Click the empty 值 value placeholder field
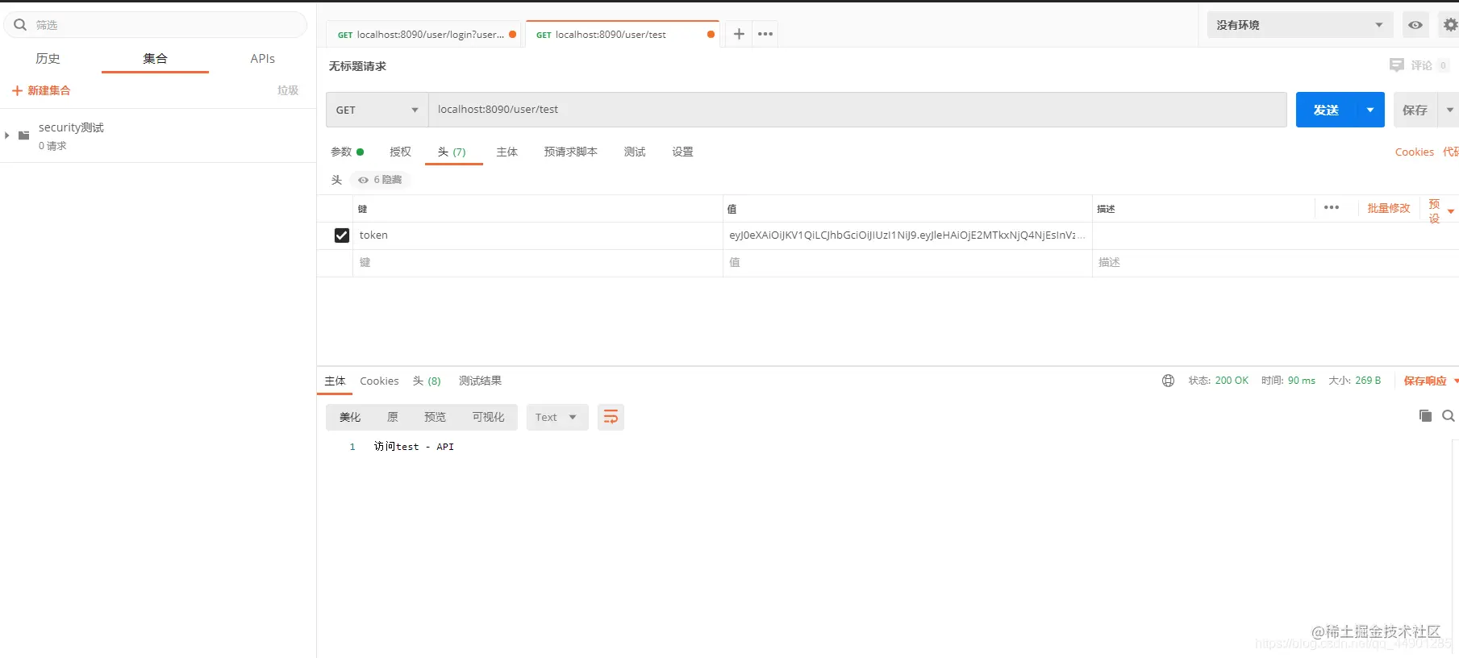Viewport: 1459px width, 658px height. tap(907, 263)
